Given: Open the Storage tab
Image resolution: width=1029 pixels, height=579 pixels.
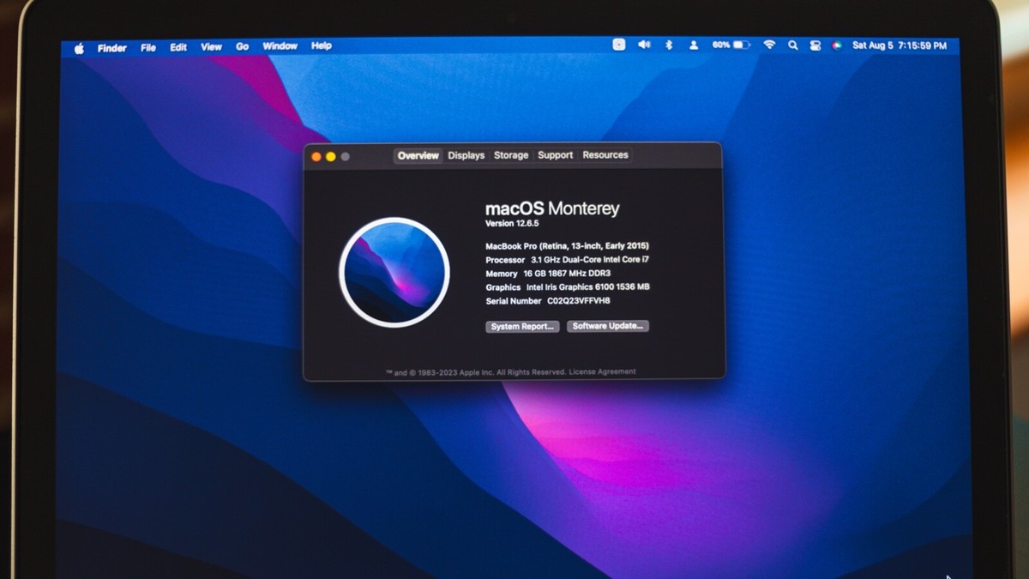Looking at the screenshot, I should pyautogui.click(x=510, y=155).
